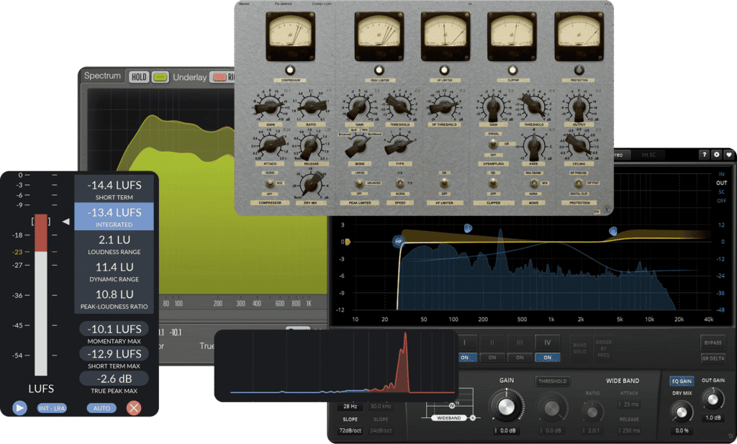Click the Protection indicator lamp
737x444 pixels.
pyautogui.click(x=579, y=70)
